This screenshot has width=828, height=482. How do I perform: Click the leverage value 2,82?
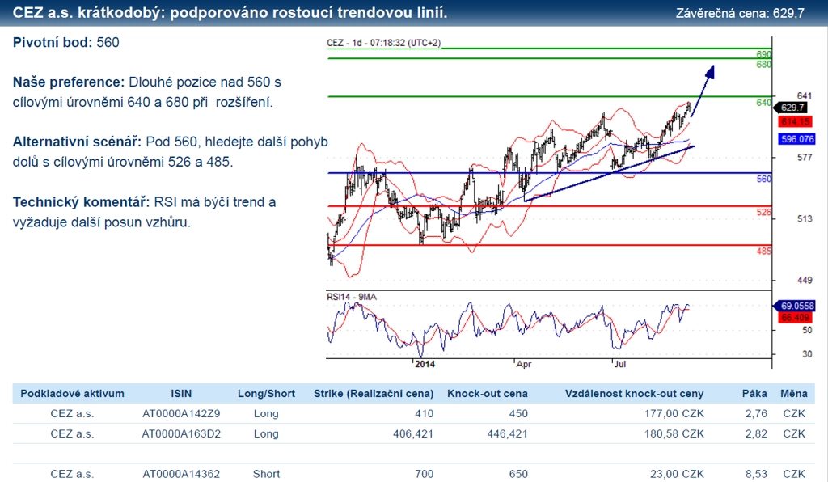[756, 434]
